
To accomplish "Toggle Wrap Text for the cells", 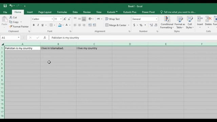I will 113,19.
